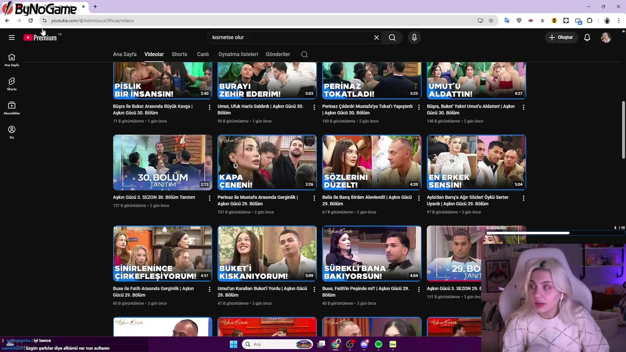Switch to the Ana Sayfa channel tab
The image size is (626, 352).
tap(125, 54)
